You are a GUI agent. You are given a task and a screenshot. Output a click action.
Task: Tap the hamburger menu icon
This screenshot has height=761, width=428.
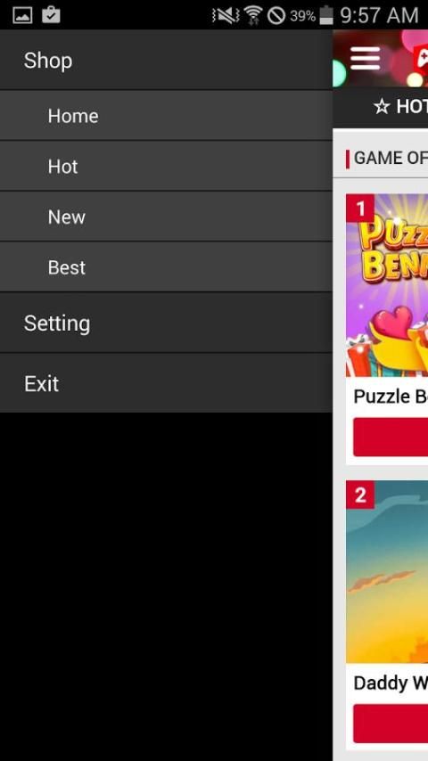(x=365, y=59)
